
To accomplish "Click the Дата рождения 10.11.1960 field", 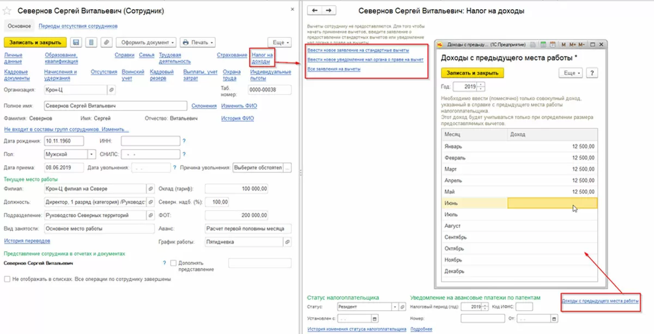I will tap(63, 141).
